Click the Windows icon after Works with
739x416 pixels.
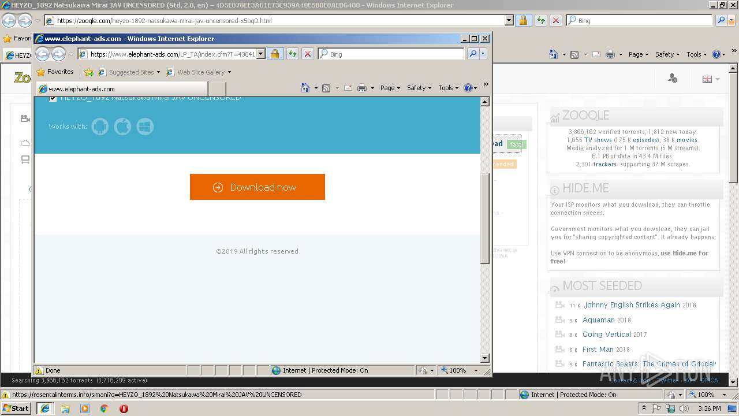(145, 127)
